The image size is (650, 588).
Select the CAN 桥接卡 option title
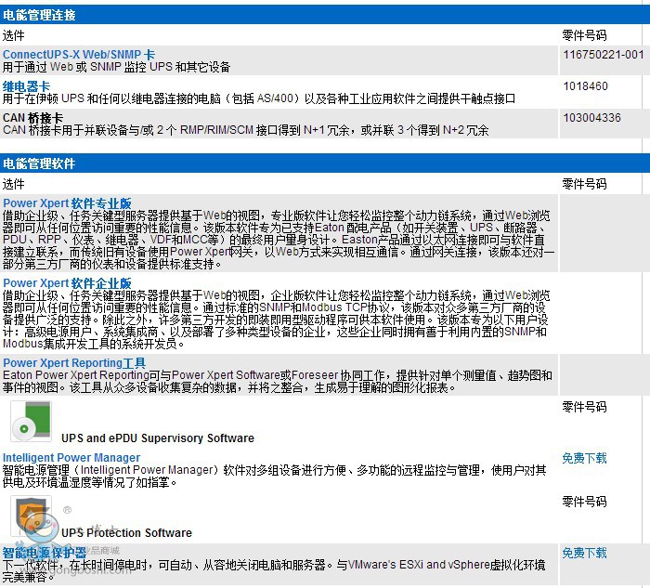pos(33,118)
